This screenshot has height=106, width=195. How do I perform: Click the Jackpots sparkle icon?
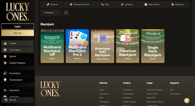point(122,4)
